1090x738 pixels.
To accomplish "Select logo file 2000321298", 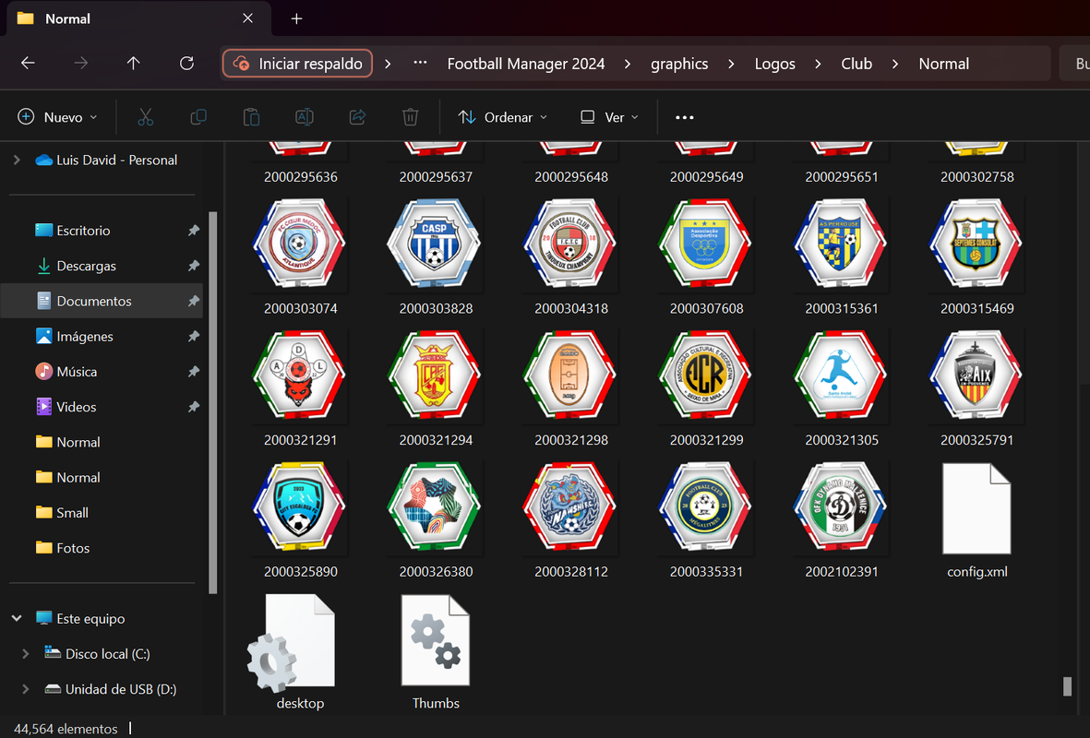I will (570, 388).
